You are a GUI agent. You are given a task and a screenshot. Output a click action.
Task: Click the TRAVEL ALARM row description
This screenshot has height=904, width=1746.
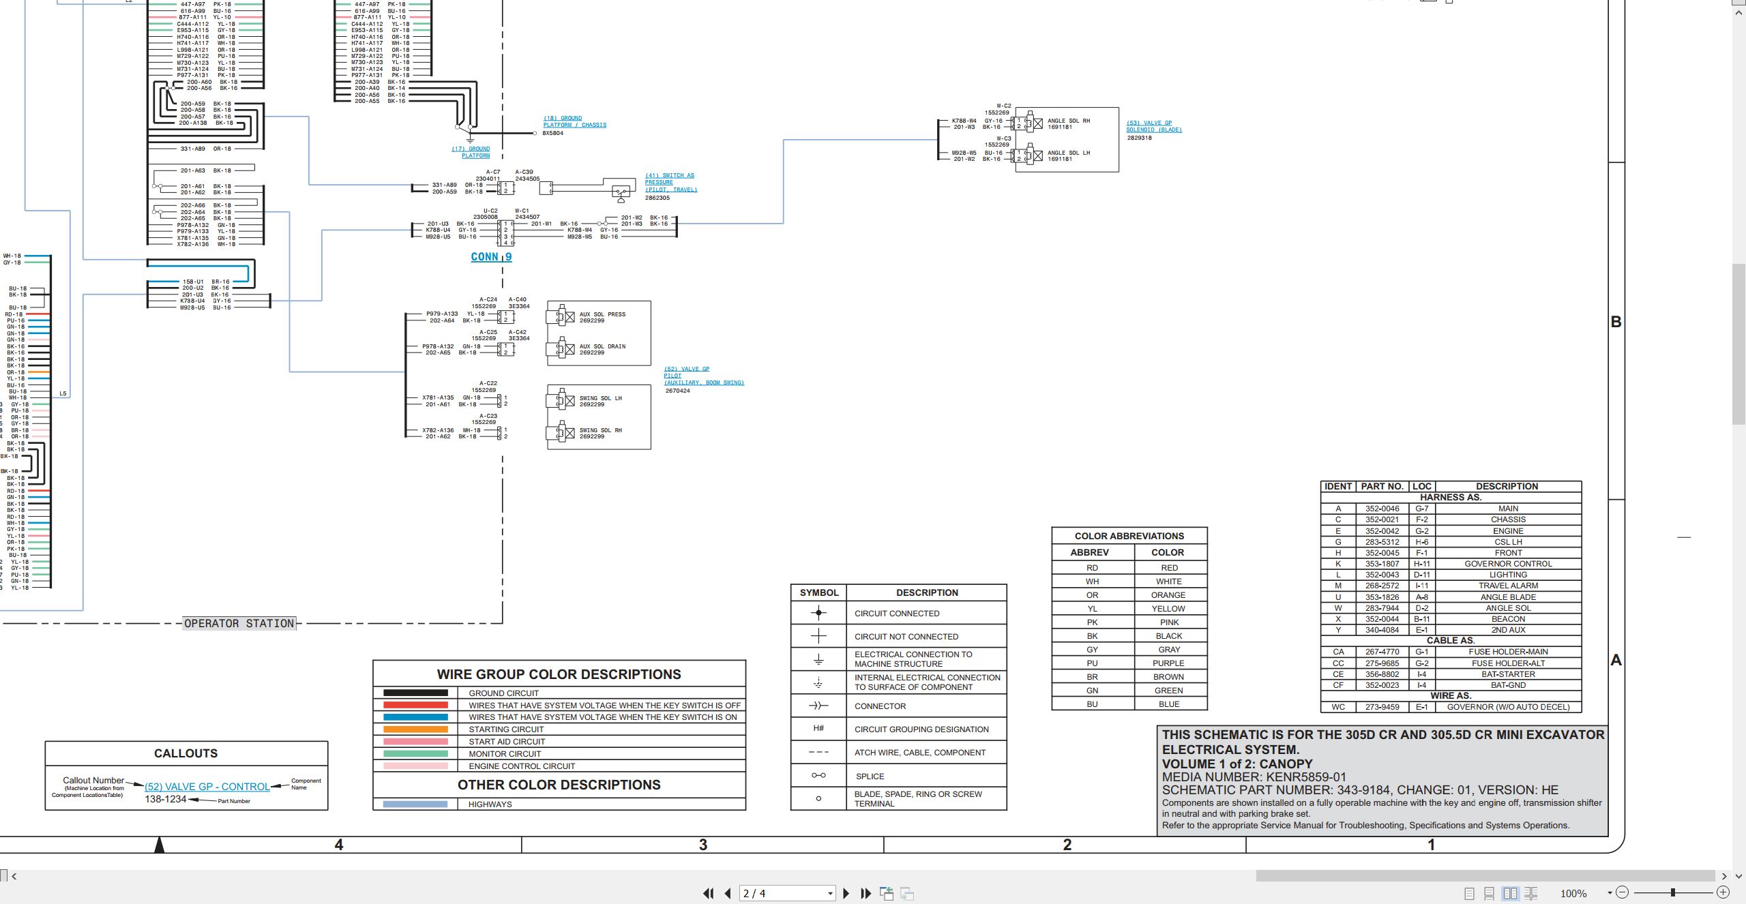coord(1508,586)
